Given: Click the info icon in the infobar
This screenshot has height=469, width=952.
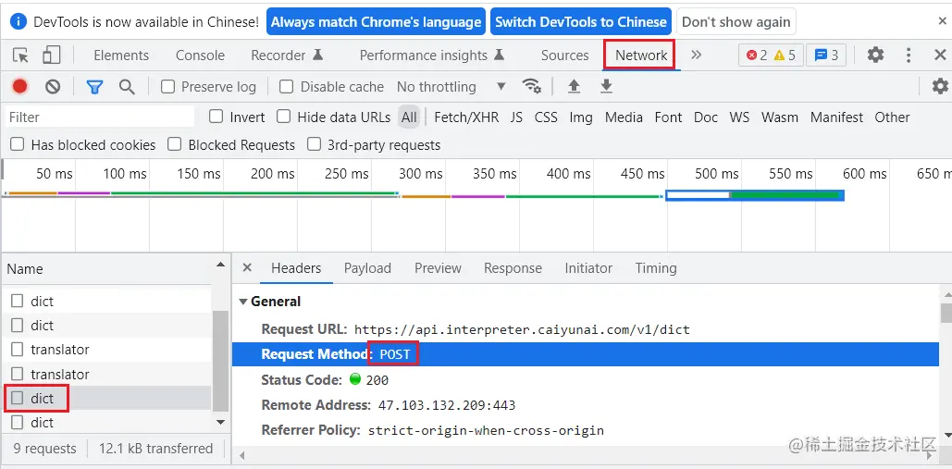Looking at the screenshot, I should coord(19,22).
